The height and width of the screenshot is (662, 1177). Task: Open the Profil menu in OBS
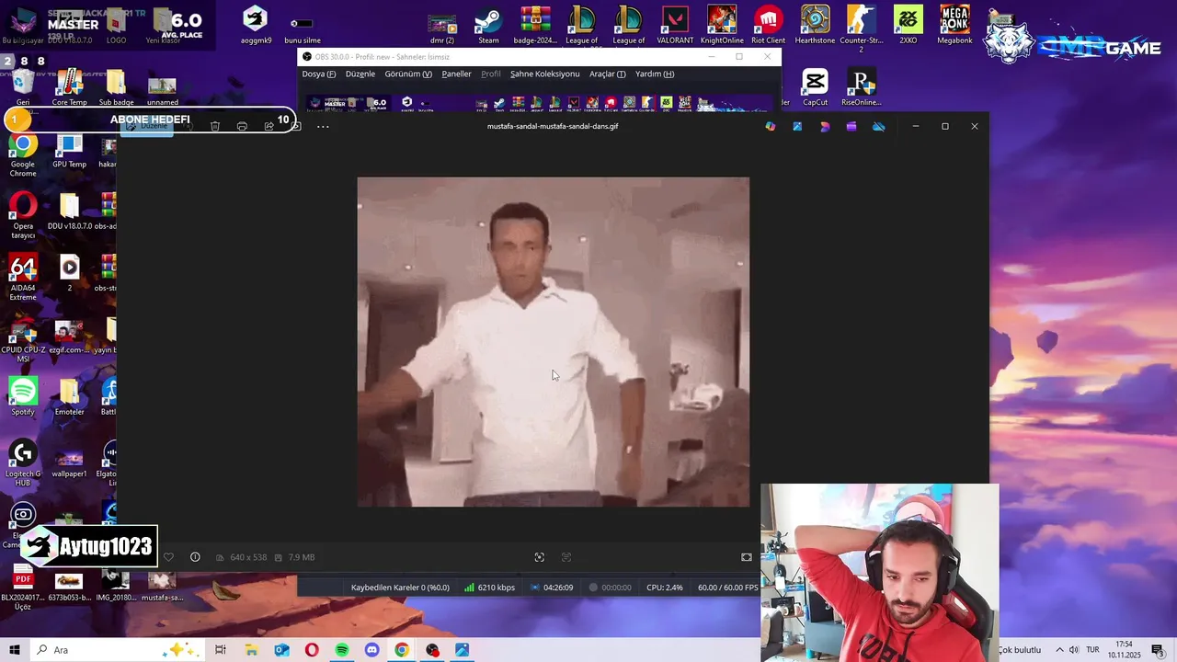[491, 74]
